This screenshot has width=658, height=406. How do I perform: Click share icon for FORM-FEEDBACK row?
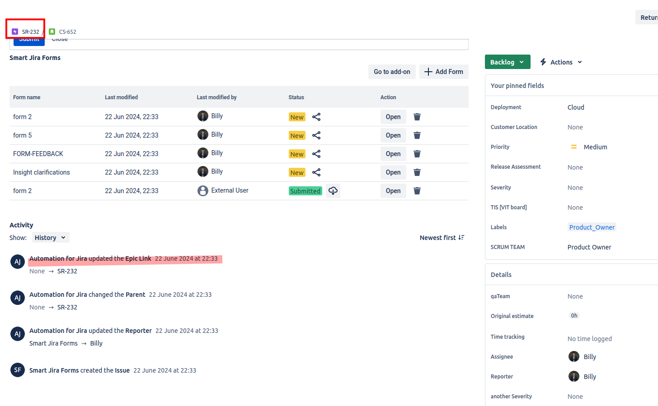316,154
